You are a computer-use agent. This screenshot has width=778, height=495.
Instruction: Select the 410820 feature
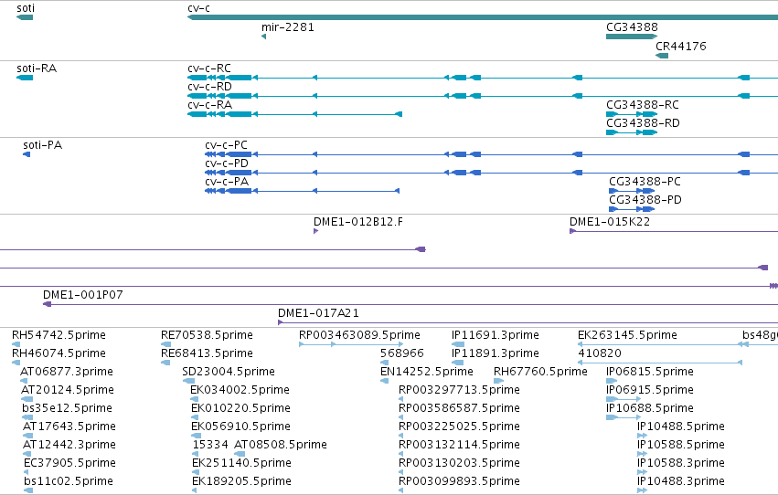pyautogui.click(x=660, y=363)
